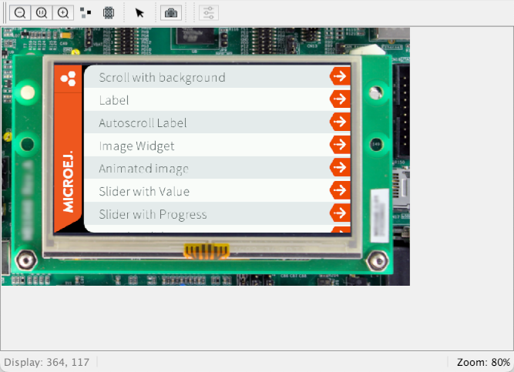Screen dimensions: 514x372
Task: Tap the Autoscroll Label arrow button
Action: 340,122
